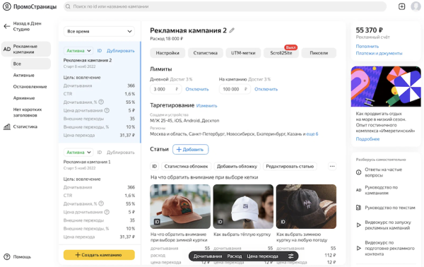Click the ID badge on the white cap image

pyautogui.click(x=220, y=222)
